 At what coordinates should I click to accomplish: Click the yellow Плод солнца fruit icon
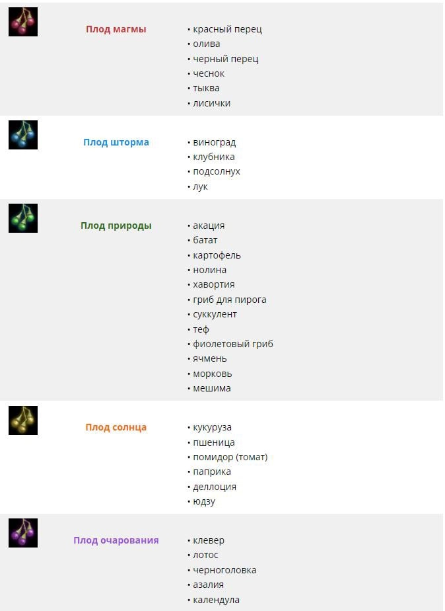point(23,421)
